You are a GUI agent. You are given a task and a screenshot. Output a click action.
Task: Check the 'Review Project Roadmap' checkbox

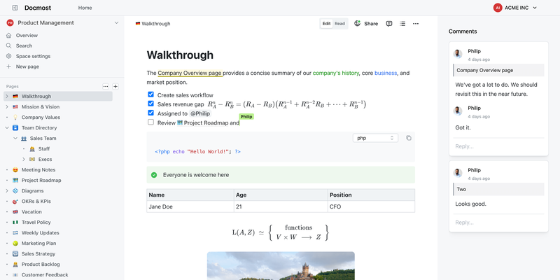150,122
